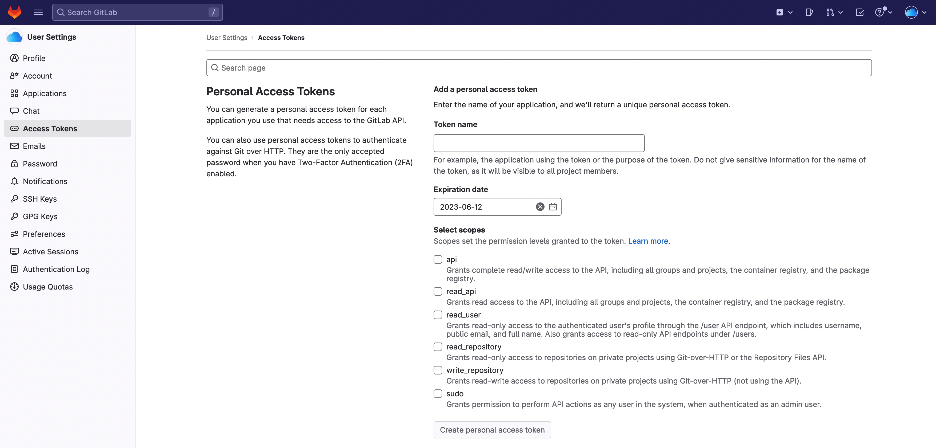Viewport: 936px width, 448px height.
Task: Check the read_repository scope
Action: pyautogui.click(x=438, y=347)
